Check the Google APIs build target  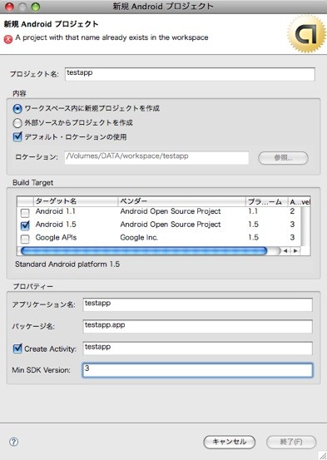(25, 239)
